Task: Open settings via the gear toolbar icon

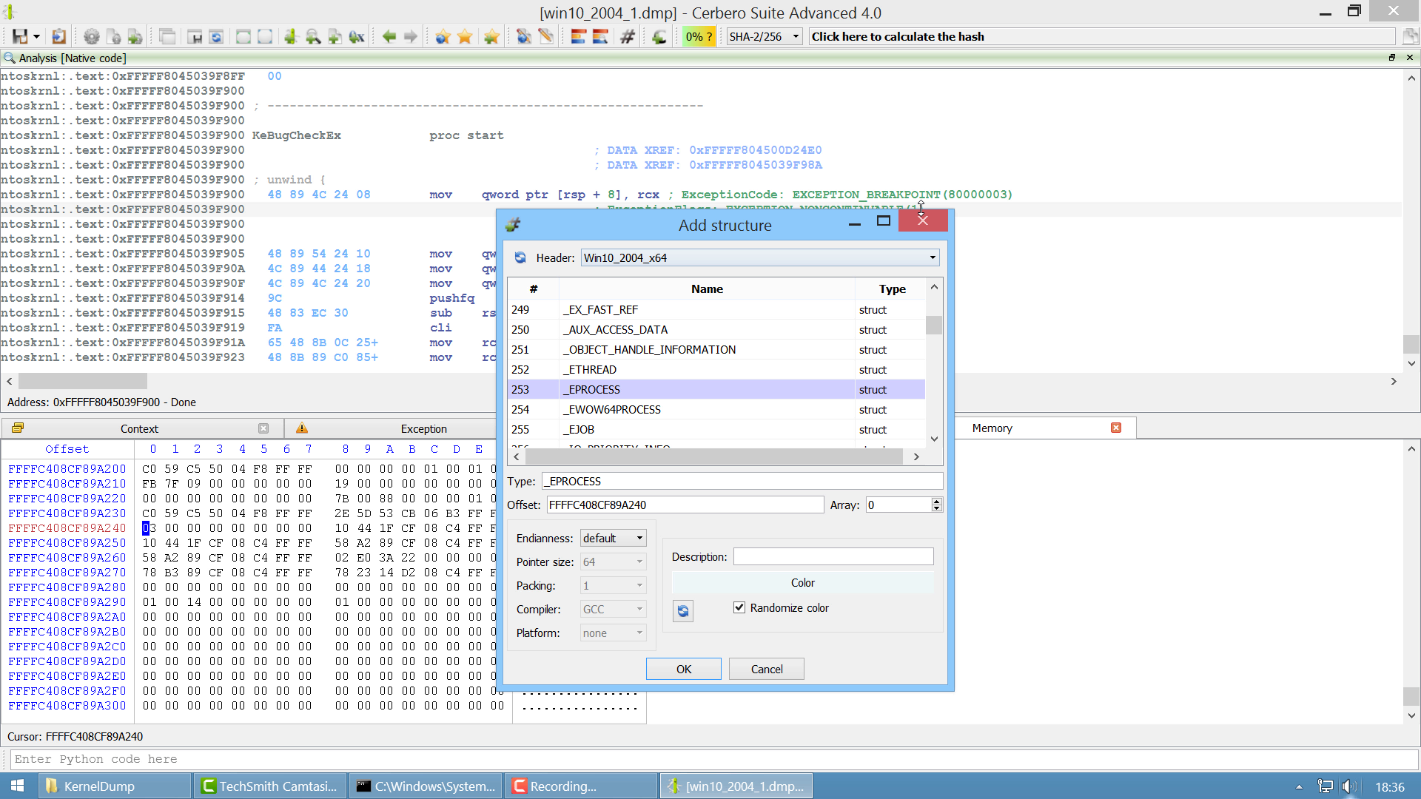Action: click(92, 36)
